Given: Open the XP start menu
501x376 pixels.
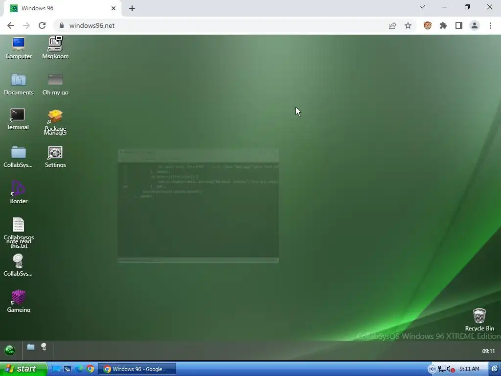Looking at the screenshot, I should 23,369.
